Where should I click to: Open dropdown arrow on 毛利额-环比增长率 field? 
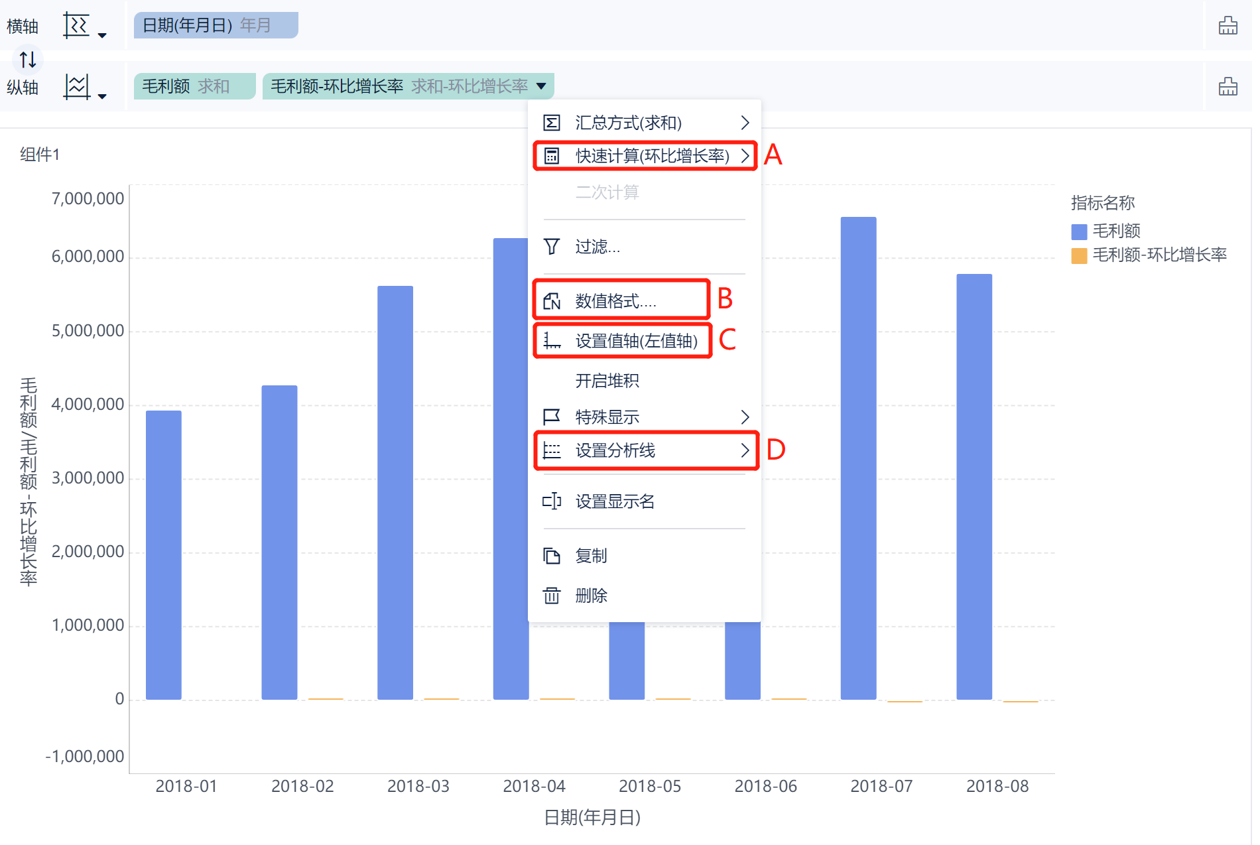pyautogui.click(x=541, y=86)
